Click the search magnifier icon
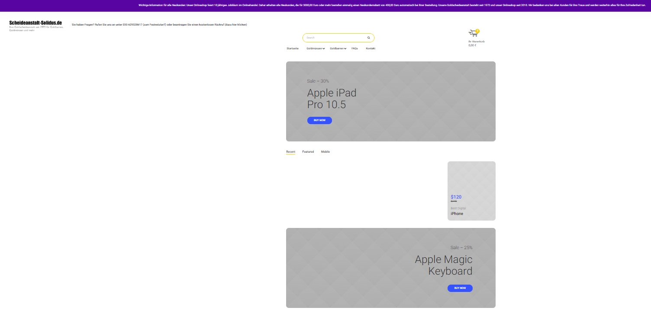The image size is (651, 314). 369,38
